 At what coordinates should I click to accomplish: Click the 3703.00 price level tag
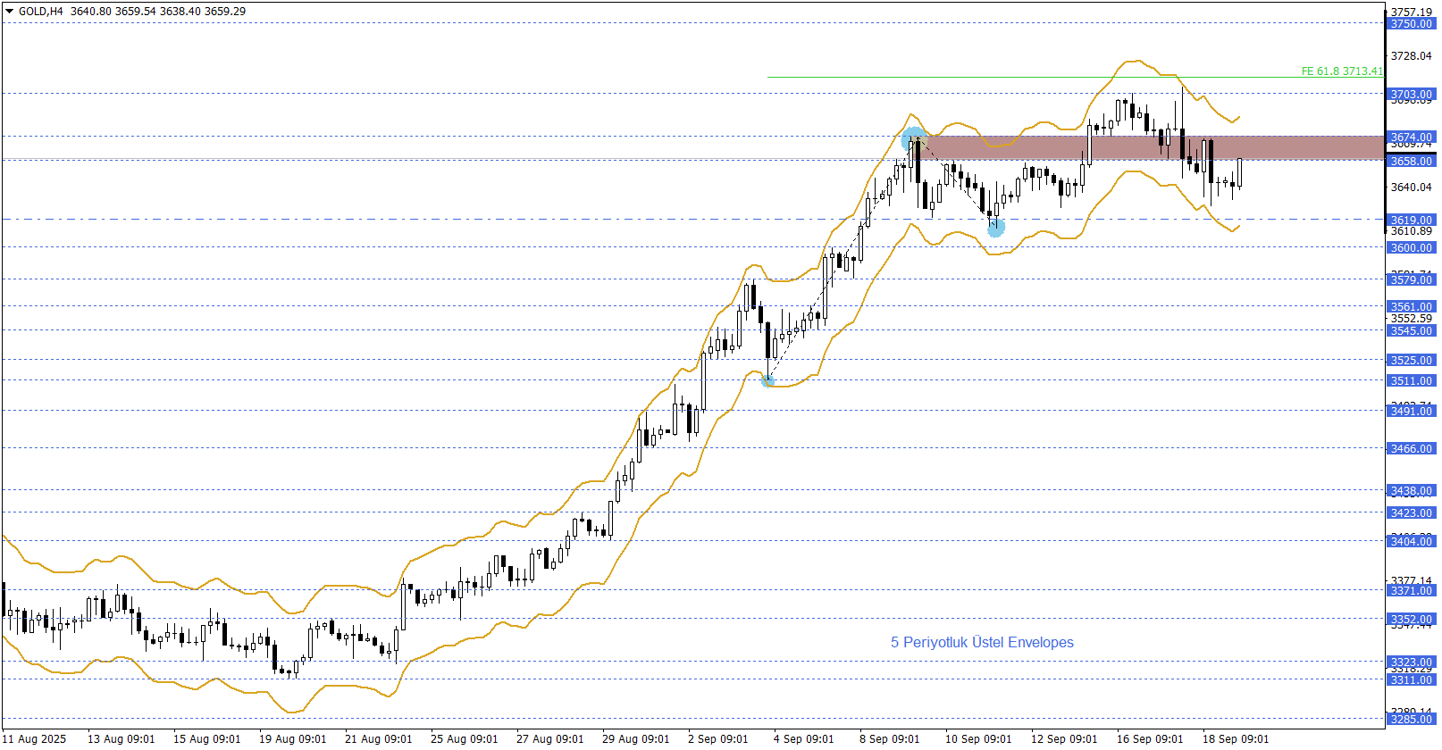coord(1411,95)
